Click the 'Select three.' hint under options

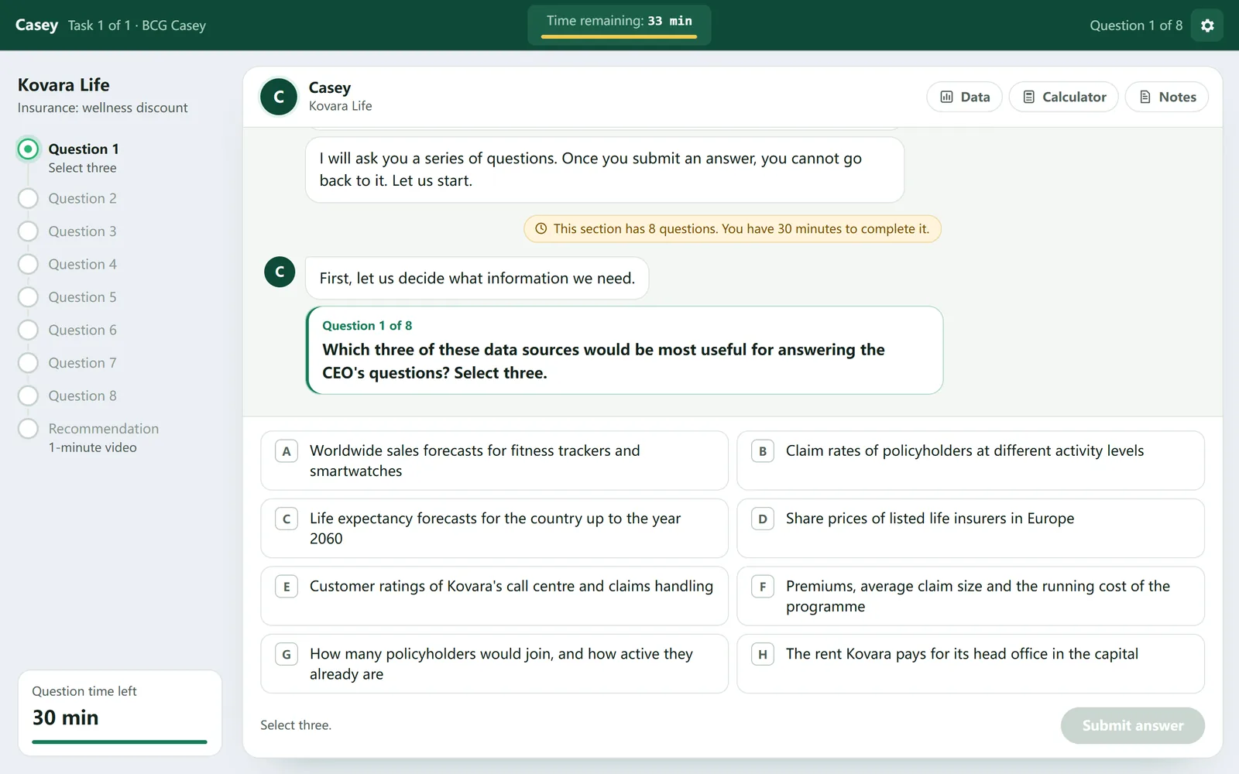click(296, 725)
